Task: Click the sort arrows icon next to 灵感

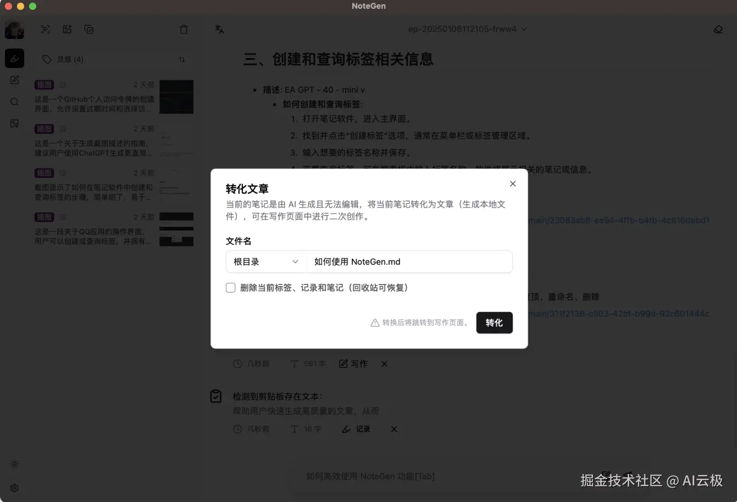Action: (182, 59)
